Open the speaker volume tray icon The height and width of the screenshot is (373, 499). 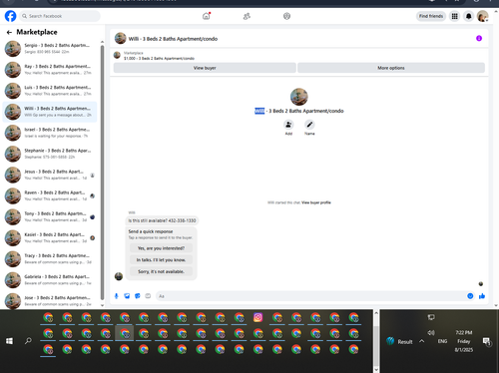coord(431,332)
